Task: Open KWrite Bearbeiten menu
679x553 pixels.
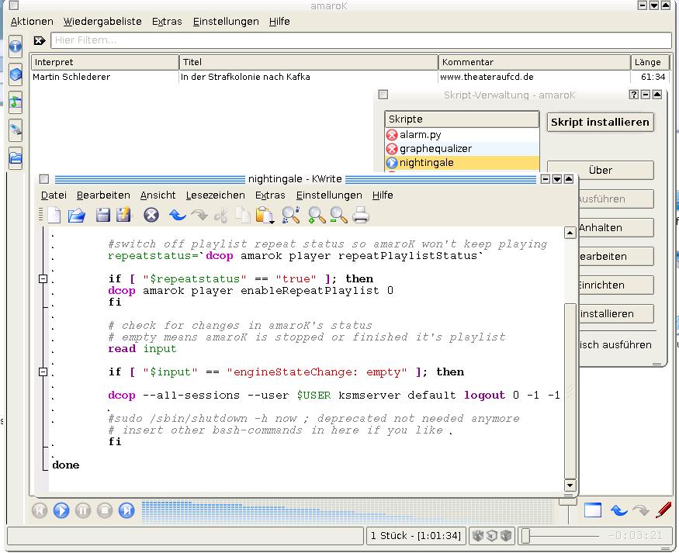Action: click(103, 195)
